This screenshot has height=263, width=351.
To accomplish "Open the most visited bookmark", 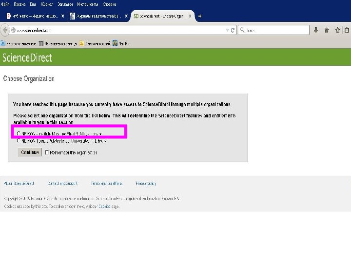I will (18, 44).
